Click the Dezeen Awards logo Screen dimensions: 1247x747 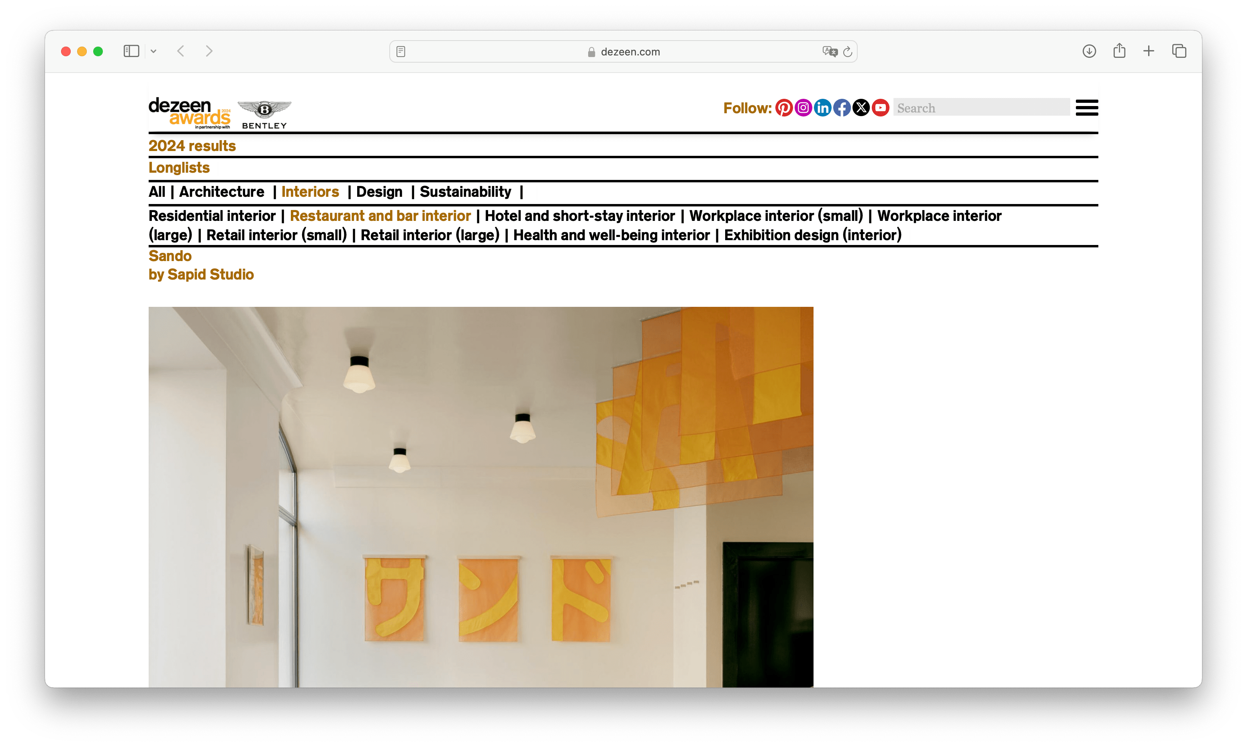(x=190, y=112)
